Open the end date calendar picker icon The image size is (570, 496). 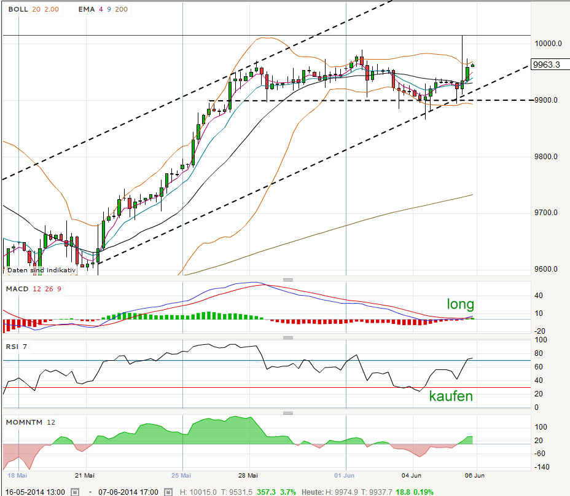click(168, 492)
